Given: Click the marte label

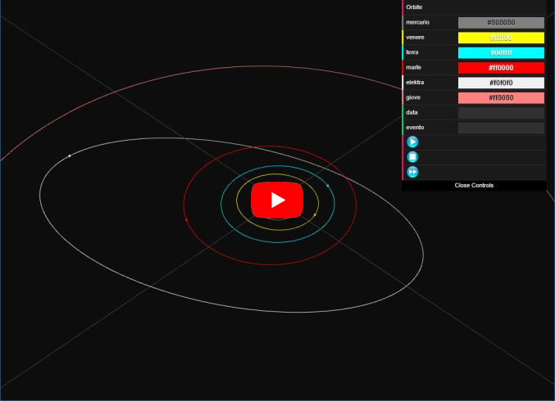Looking at the screenshot, I should tap(414, 67).
